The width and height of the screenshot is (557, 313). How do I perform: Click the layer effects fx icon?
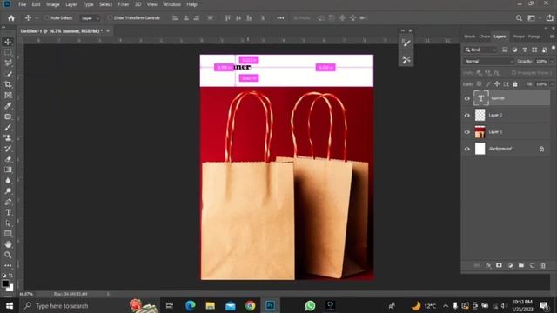pyautogui.click(x=488, y=265)
